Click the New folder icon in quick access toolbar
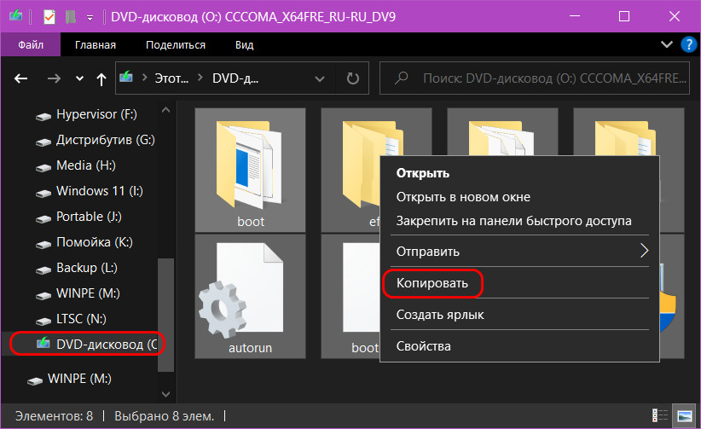 tap(70, 17)
